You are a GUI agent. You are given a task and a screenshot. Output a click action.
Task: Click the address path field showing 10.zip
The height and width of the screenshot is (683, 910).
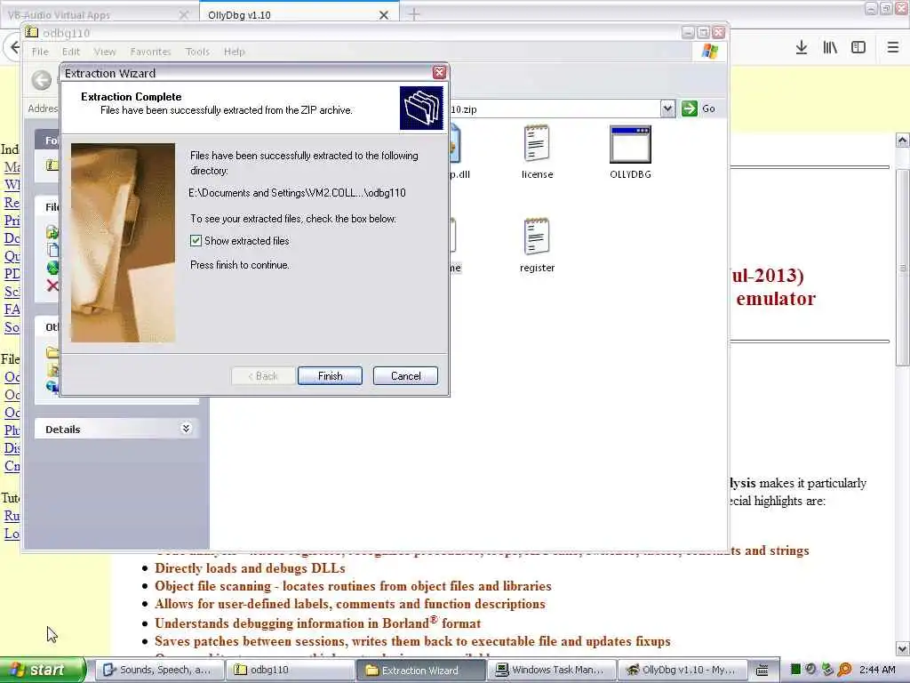(555, 109)
